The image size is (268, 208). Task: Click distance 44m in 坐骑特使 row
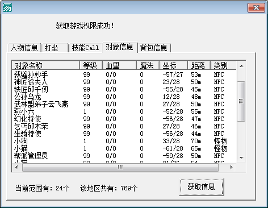click(x=196, y=134)
